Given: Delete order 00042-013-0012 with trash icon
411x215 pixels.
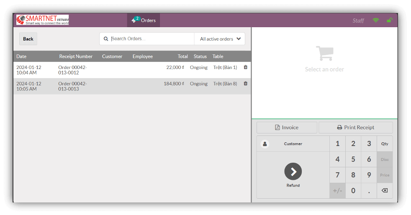Looking at the screenshot, I should point(246,67).
